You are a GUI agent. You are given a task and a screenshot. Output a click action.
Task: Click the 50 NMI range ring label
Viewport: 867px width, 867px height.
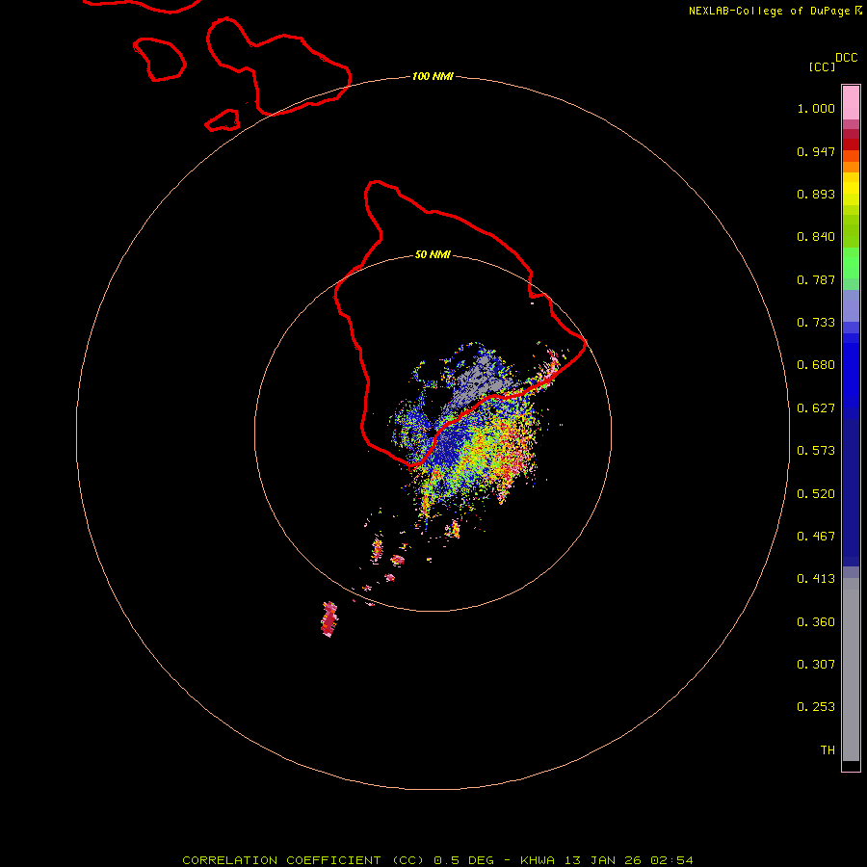click(433, 254)
